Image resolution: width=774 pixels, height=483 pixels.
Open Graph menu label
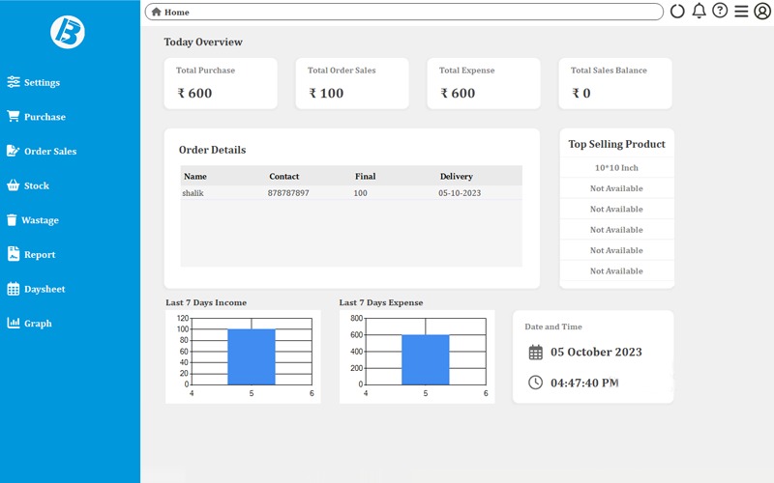(x=38, y=324)
